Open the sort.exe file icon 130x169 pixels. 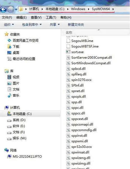point(68,52)
